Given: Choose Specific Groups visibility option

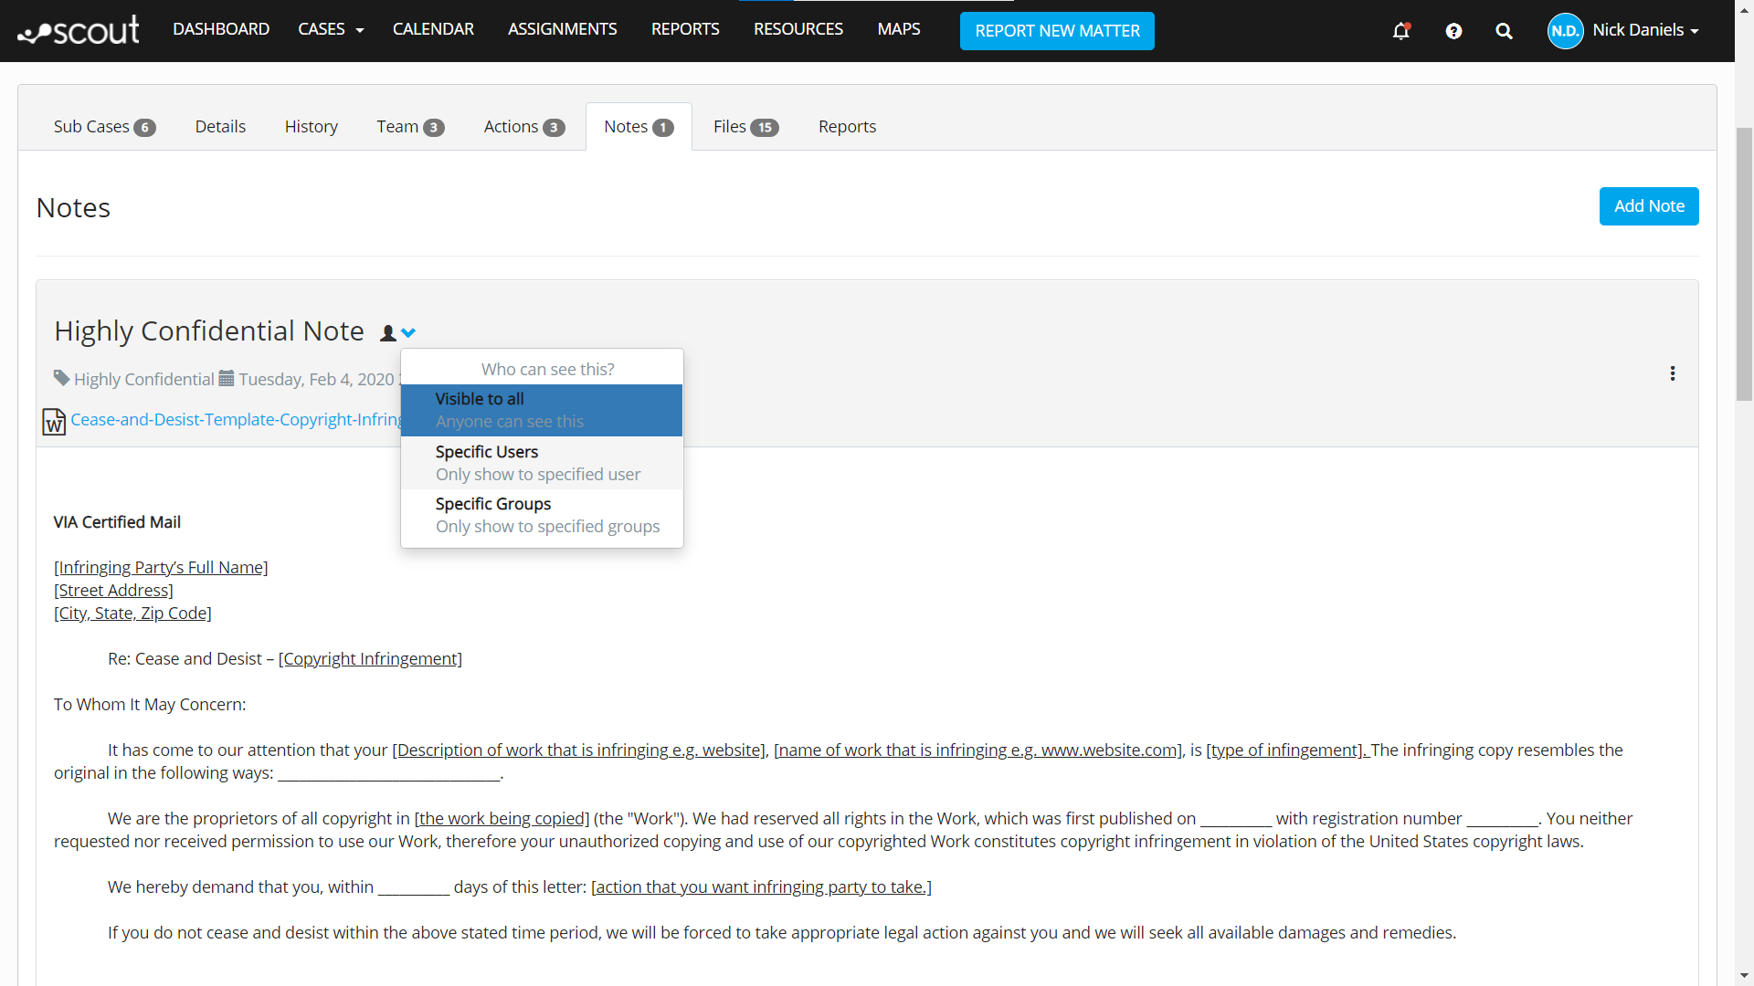Looking at the screenshot, I should [542, 515].
